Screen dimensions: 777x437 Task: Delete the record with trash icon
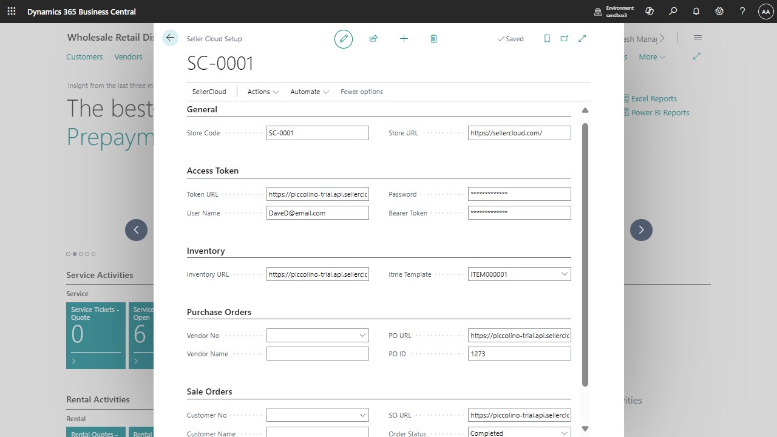pos(433,39)
